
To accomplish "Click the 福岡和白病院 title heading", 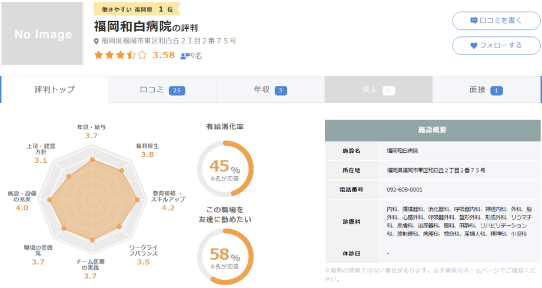I will point(133,26).
